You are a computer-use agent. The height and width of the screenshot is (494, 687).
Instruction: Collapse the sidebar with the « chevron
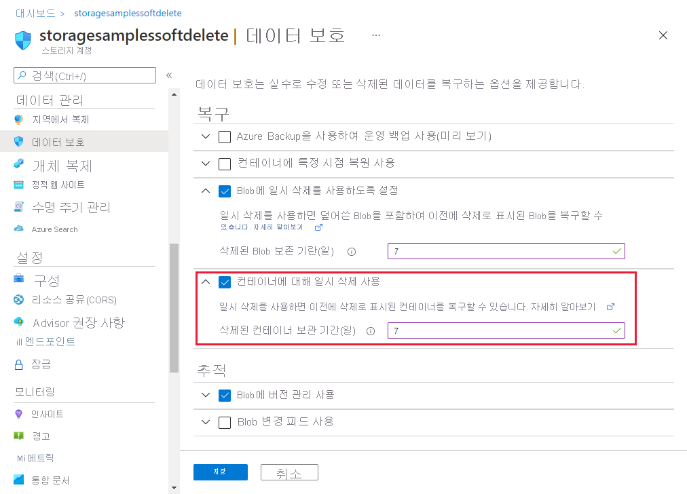click(169, 76)
